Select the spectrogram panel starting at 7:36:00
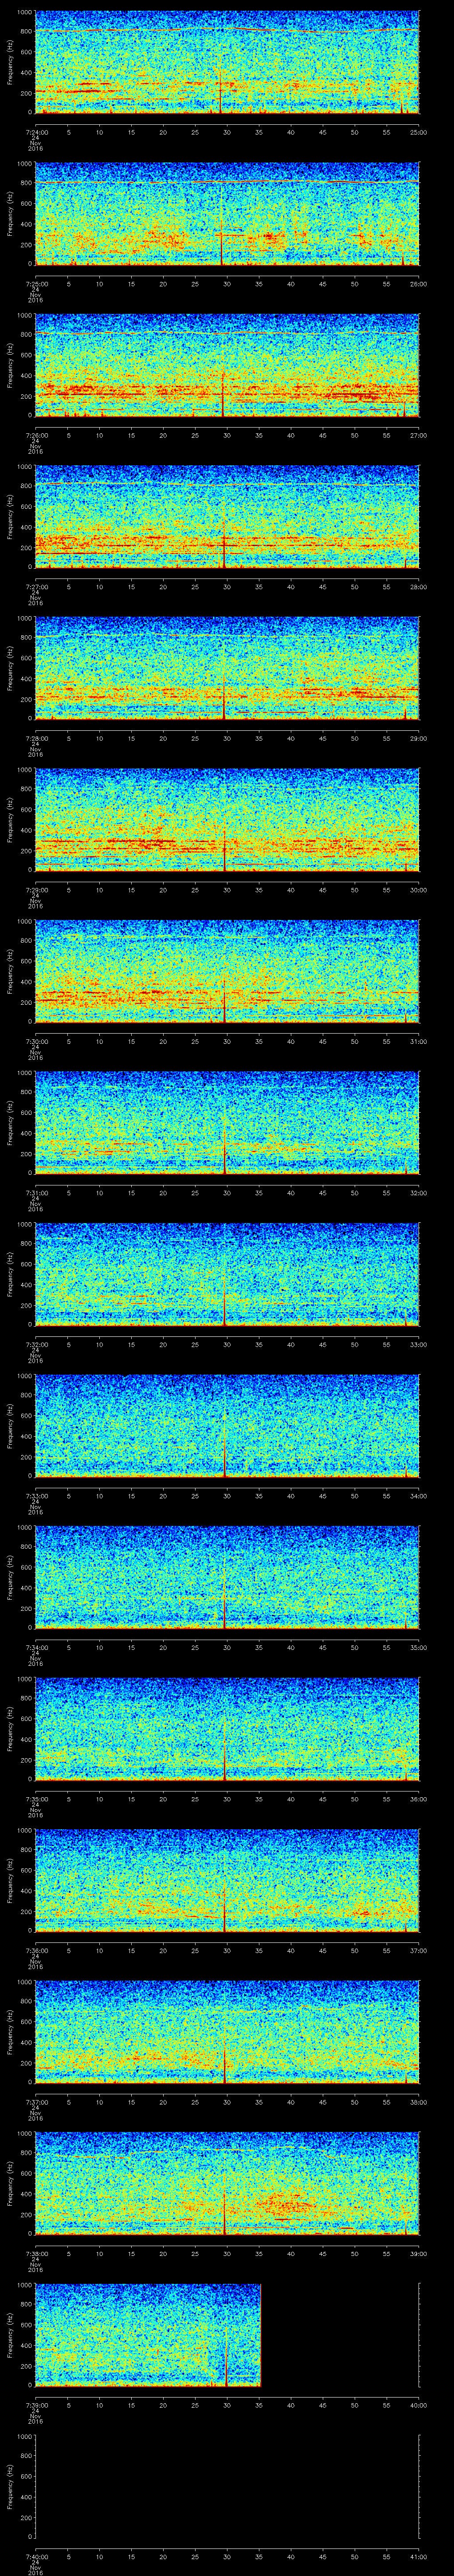This screenshot has height=2576, width=454. pyautogui.click(x=227, y=1881)
